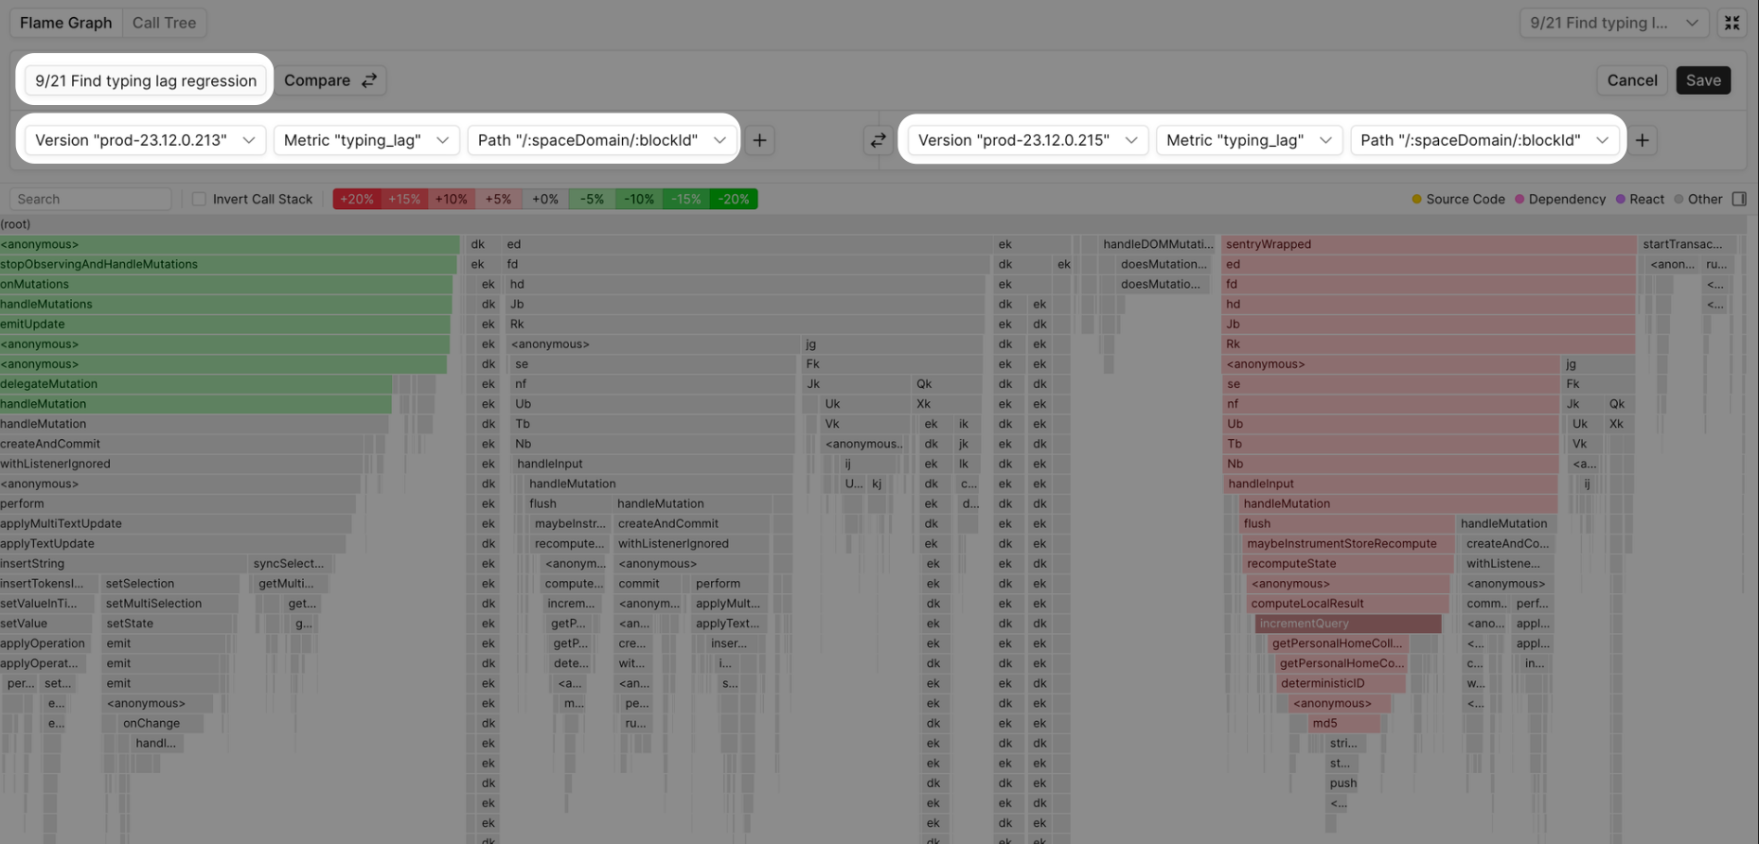Select the setState frame
This screenshot has width=1759, height=844.
pos(168,624)
